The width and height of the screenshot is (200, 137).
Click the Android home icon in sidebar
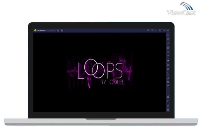click(168, 106)
